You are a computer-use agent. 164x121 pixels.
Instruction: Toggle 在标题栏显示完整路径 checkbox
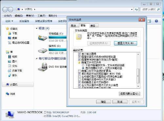point(79,77)
